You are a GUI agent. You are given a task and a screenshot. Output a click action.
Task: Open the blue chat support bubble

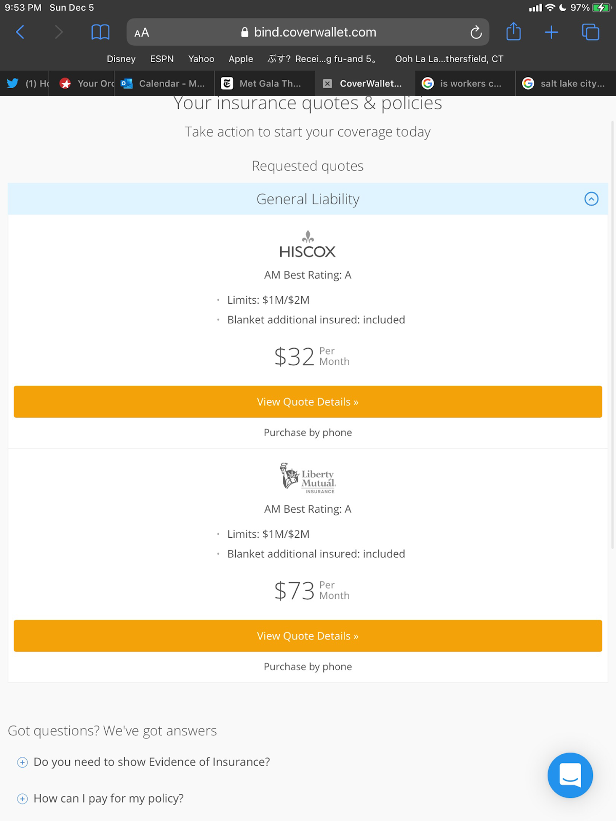tap(570, 775)
